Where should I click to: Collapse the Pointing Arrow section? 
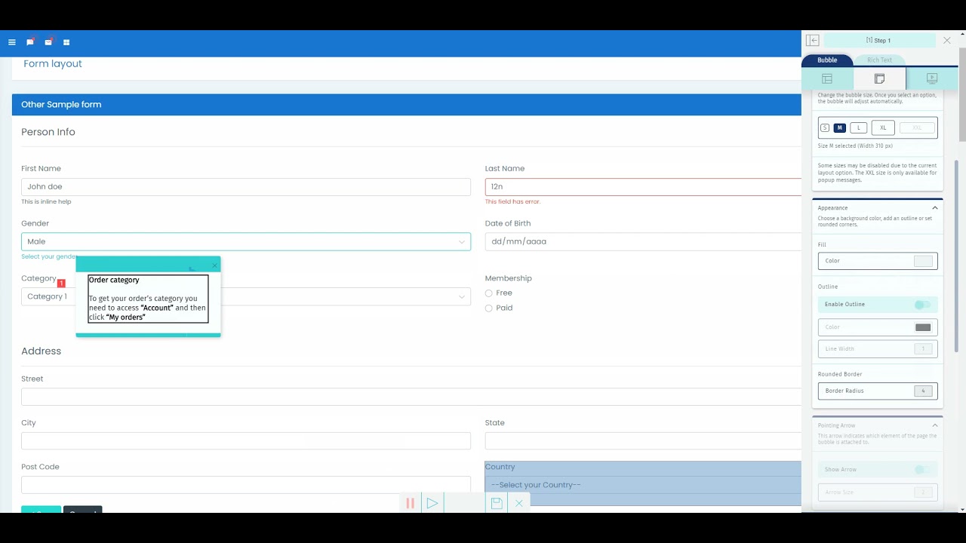[935, 425]
